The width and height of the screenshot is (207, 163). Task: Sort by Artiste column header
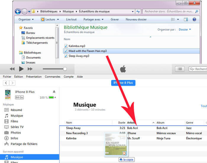pos(131,123)
